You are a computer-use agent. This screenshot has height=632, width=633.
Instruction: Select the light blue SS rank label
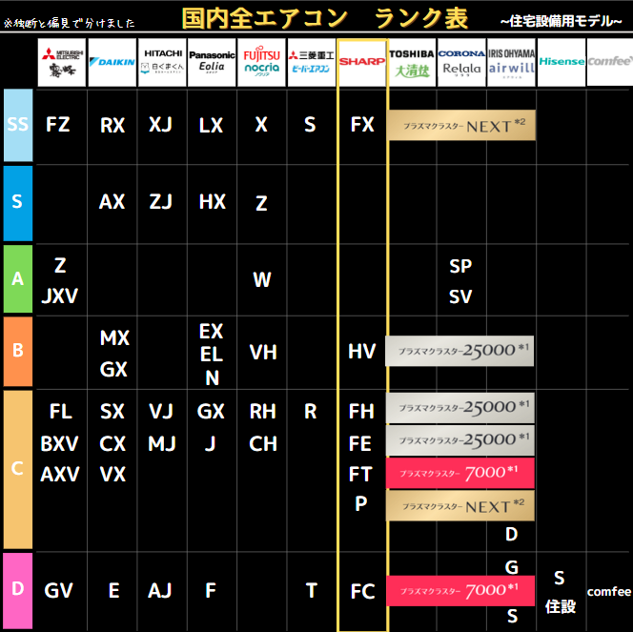18,125
